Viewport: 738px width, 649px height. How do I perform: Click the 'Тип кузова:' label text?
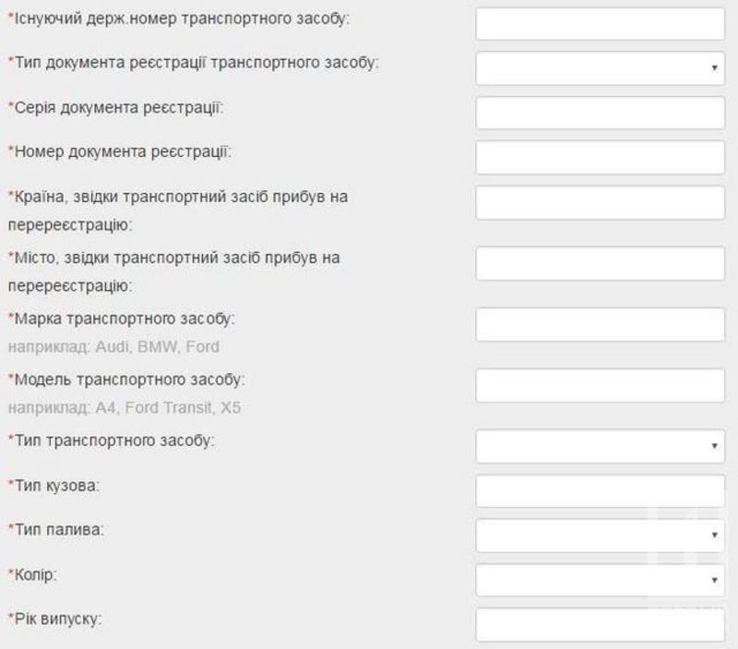54,485
